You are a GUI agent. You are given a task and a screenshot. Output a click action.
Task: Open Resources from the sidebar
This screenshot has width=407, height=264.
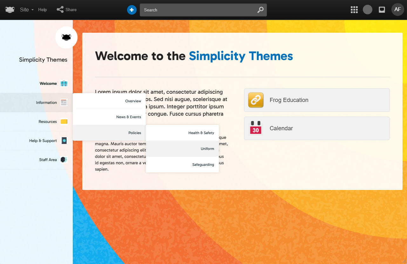pyautogui.click(x=48, y=122)
